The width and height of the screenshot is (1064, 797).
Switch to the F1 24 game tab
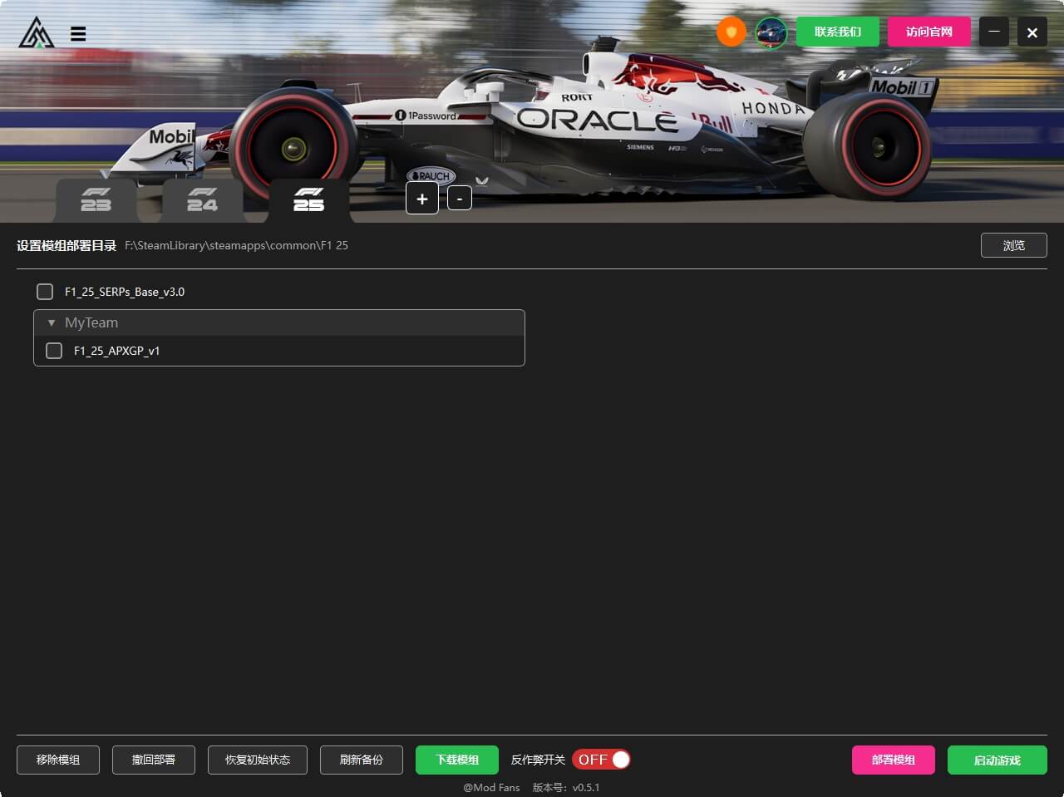pyautogui.click(x=202, y=200)
